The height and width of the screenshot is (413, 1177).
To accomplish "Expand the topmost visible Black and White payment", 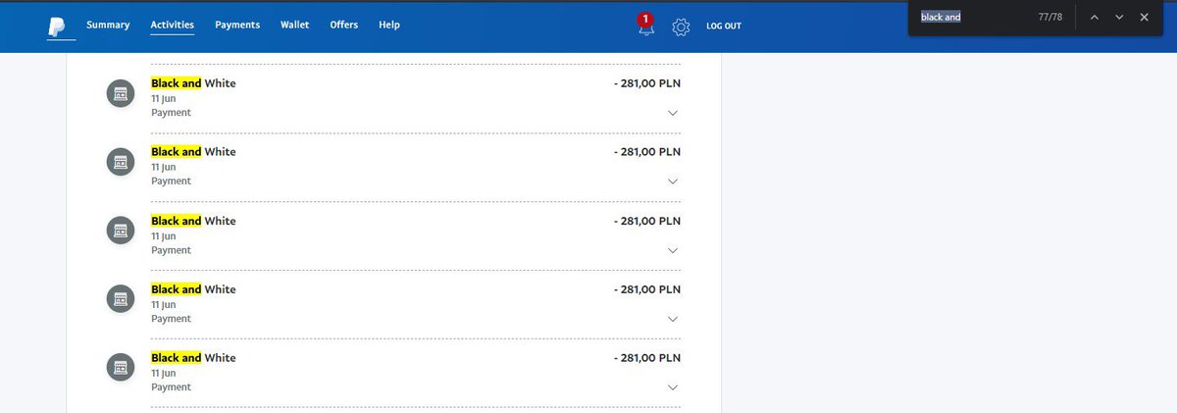I will click(673, 113).
